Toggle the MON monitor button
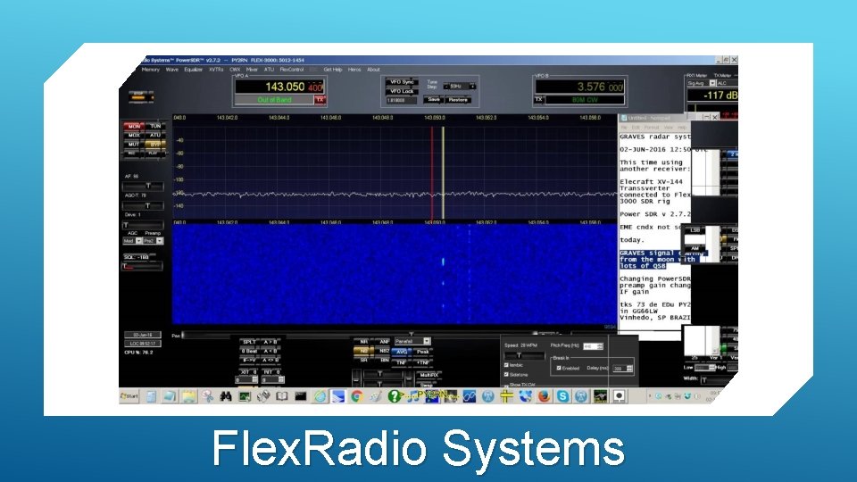The width and height of the screenshot is (857, 482). click(134, 126)
